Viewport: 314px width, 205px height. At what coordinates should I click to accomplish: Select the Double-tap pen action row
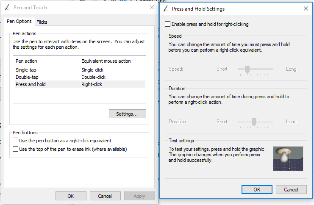click(x=28, y=77)
